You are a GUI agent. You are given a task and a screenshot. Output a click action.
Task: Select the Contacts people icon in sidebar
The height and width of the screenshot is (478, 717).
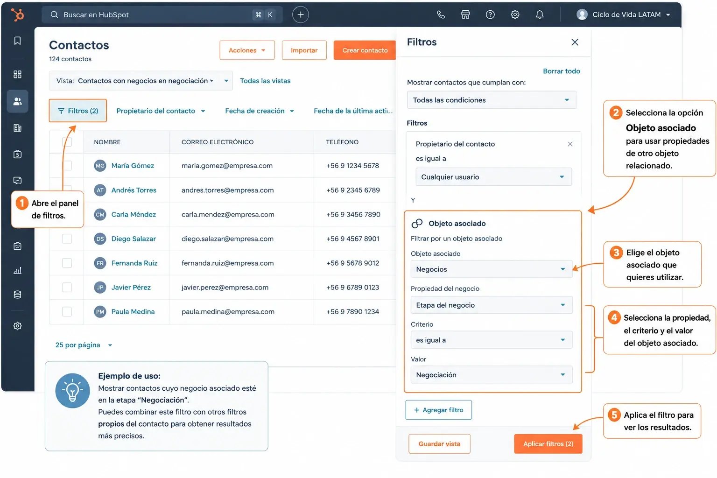pos(17,101)
